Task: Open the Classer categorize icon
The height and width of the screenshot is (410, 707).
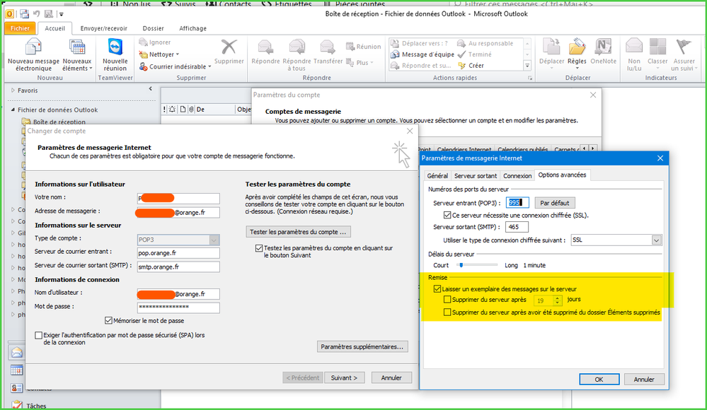Action: pyautogui.click(x=657, y=47)
